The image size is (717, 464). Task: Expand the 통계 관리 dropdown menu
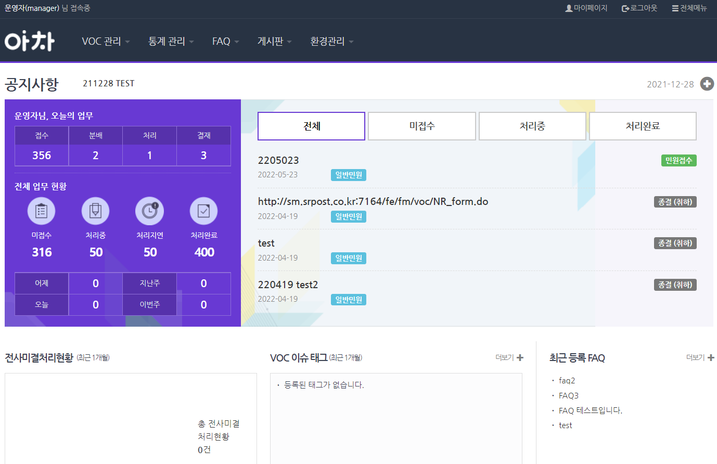pyautogui.click(x=171, y=41)
